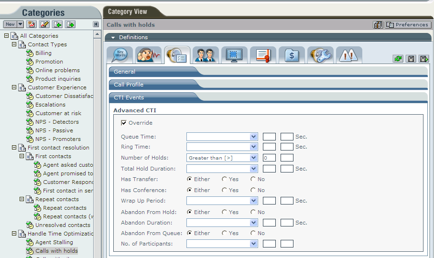
Task: Select the Category View tab
Action: [x=128, y=11]
